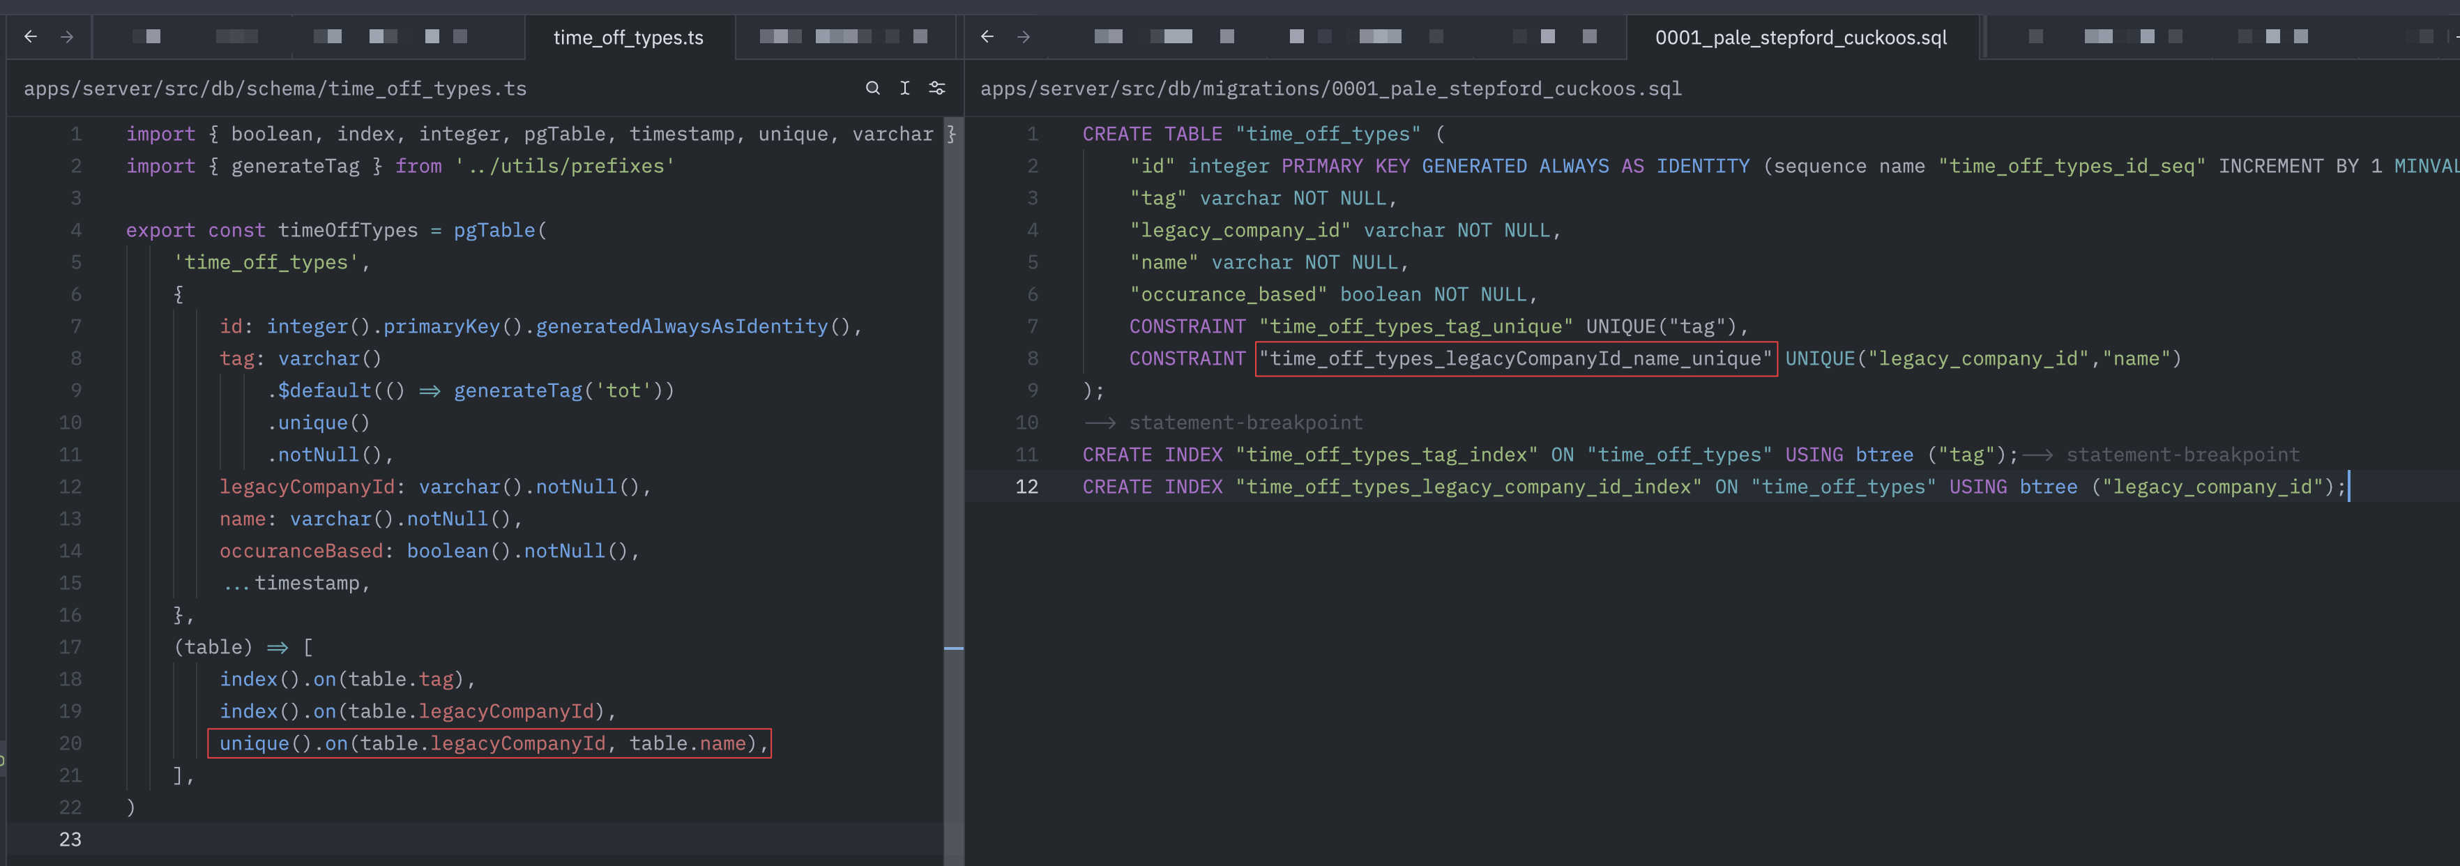Place cursor on empty line 23
The height and width of the screenshot is (866, 2460).
(x=382, y=840)
